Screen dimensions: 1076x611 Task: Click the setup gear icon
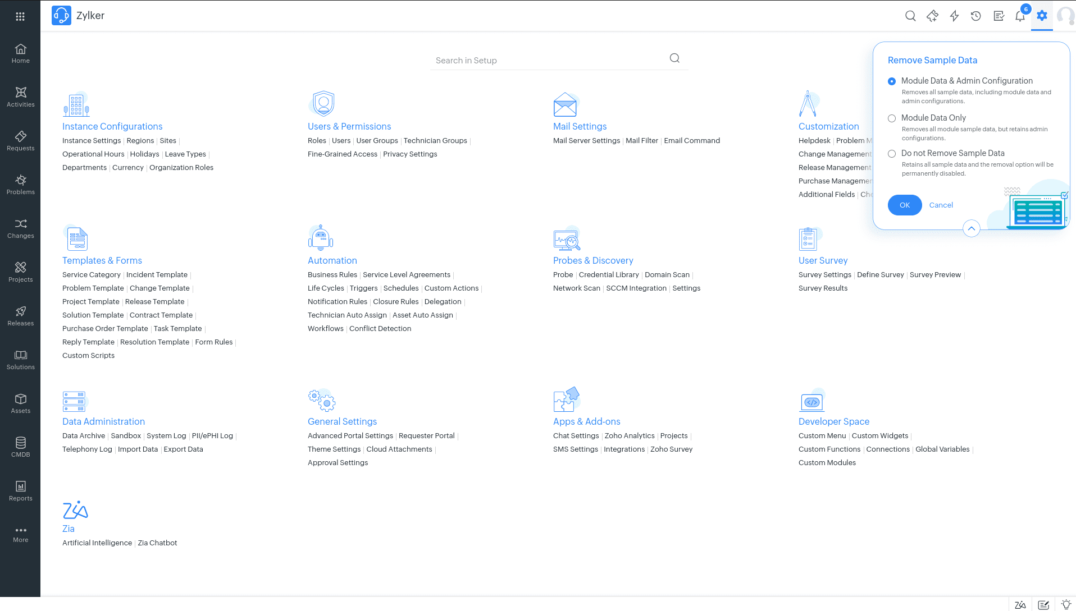[1042, 16]
